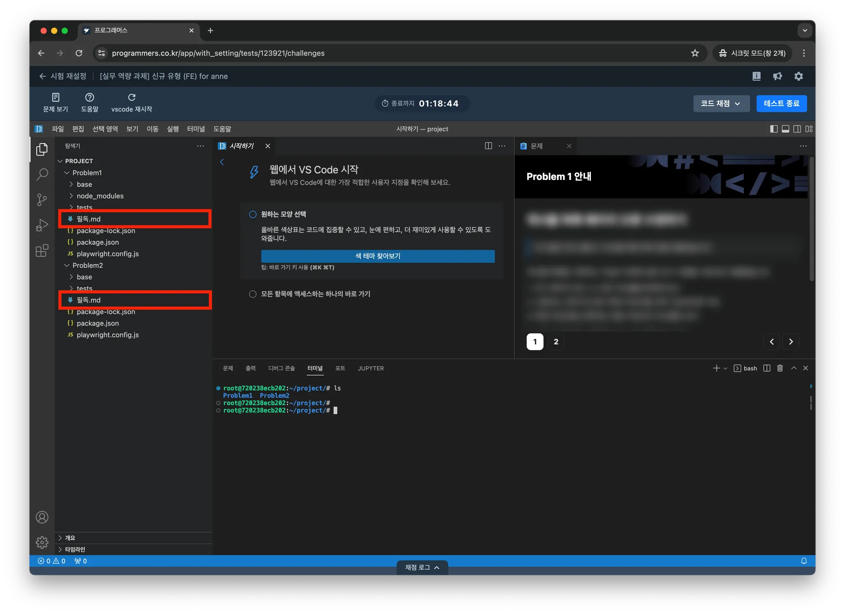
Task: Open the notifications bell in the status bar
Action: coord(804,561)
